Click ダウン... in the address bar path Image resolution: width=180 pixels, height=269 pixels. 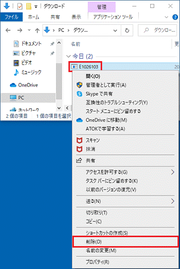click(80, 30)
